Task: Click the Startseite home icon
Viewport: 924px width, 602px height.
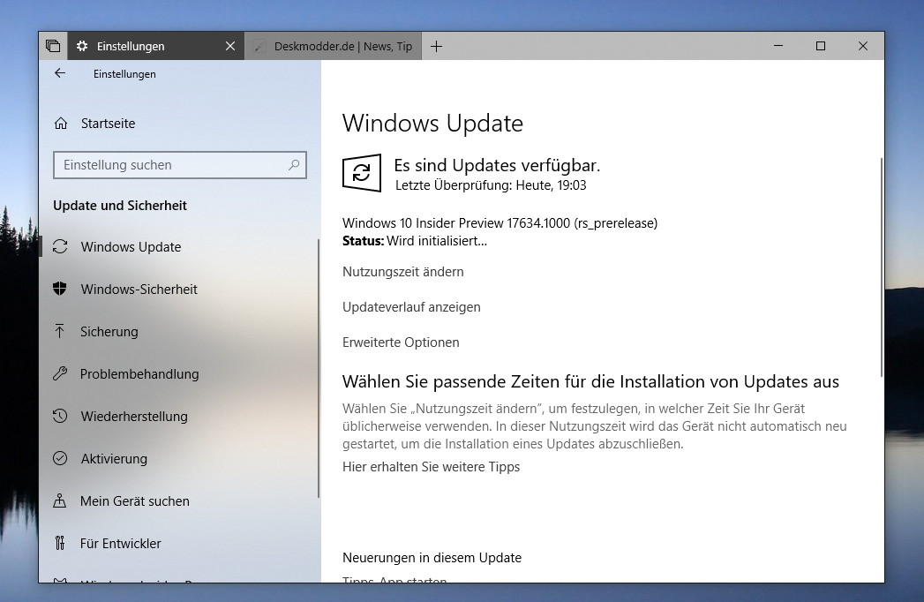Action: click(x=61, y=124)
